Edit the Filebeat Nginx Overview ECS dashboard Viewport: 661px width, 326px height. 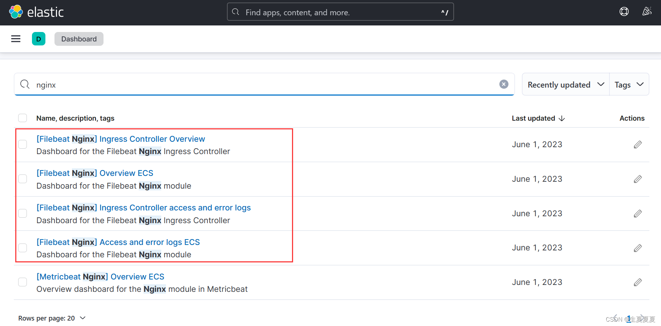pyautogui.click(x=638, y=179)
